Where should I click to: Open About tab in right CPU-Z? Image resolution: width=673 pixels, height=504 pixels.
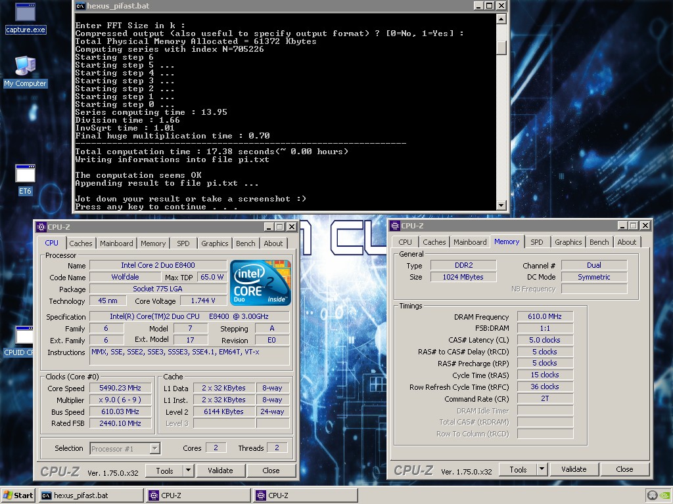tap(626, 242)
